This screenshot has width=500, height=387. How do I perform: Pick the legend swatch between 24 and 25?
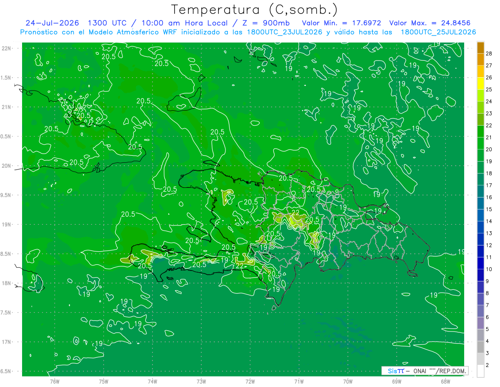(x=480, y=96)
